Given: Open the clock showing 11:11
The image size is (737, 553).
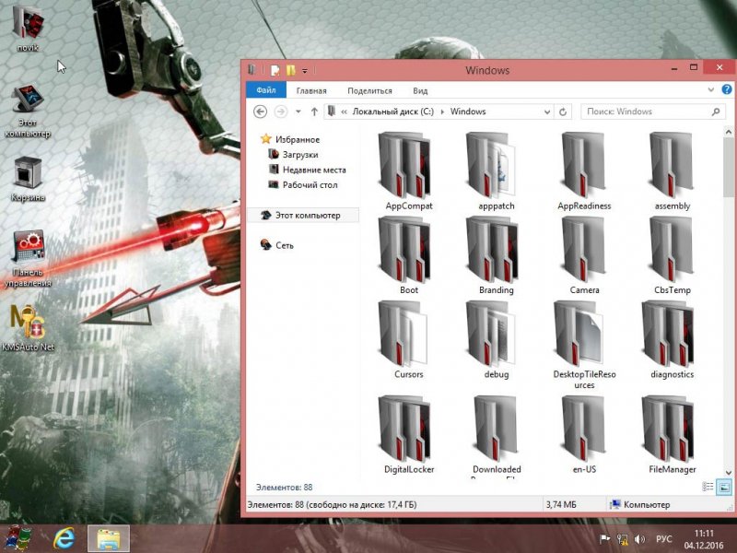Looking at the screenshot, I should click(704, 539).
